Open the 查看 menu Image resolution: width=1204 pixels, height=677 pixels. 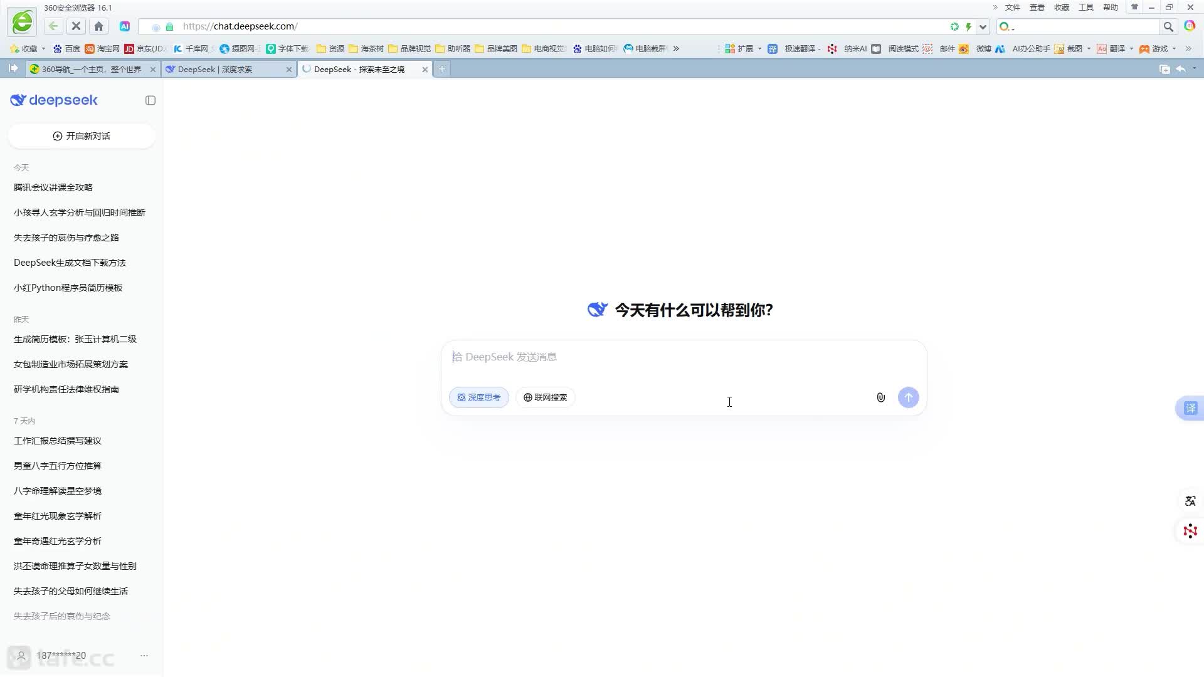tap(1037, 8)
